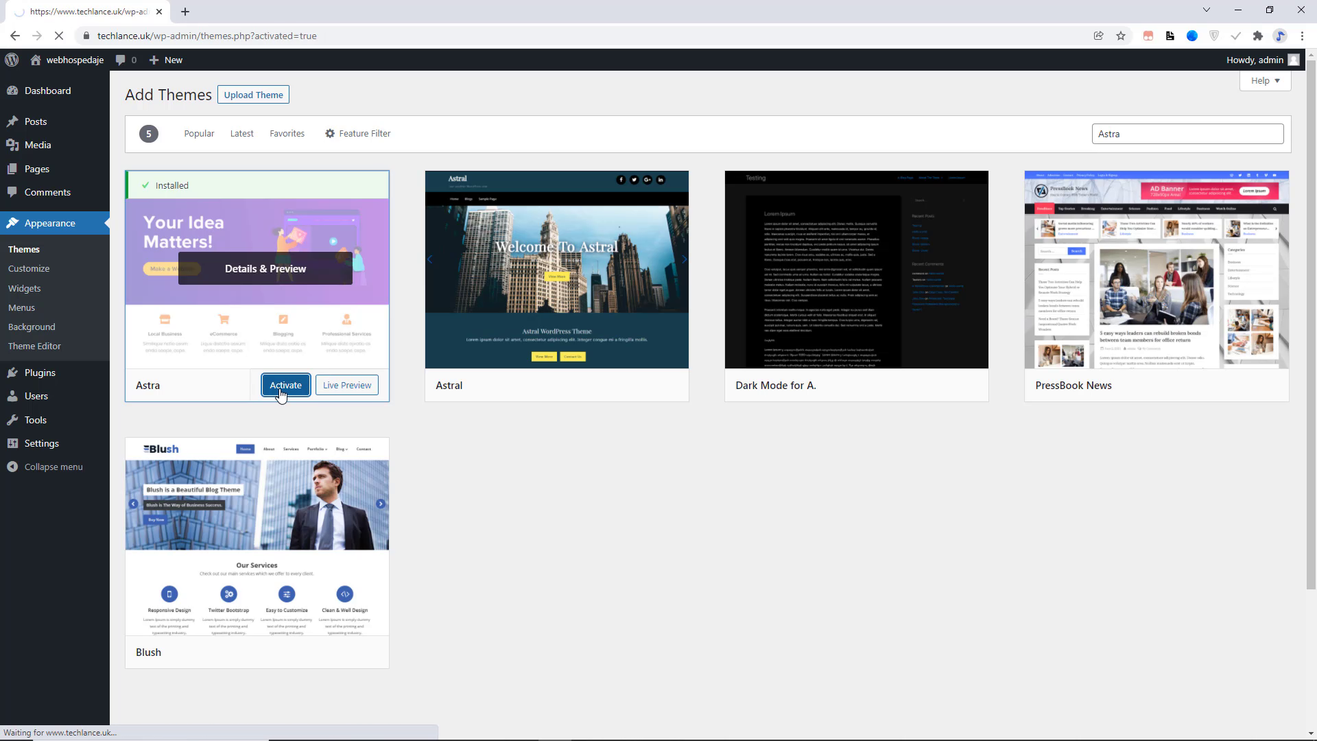Click the Users person icon

12,396
